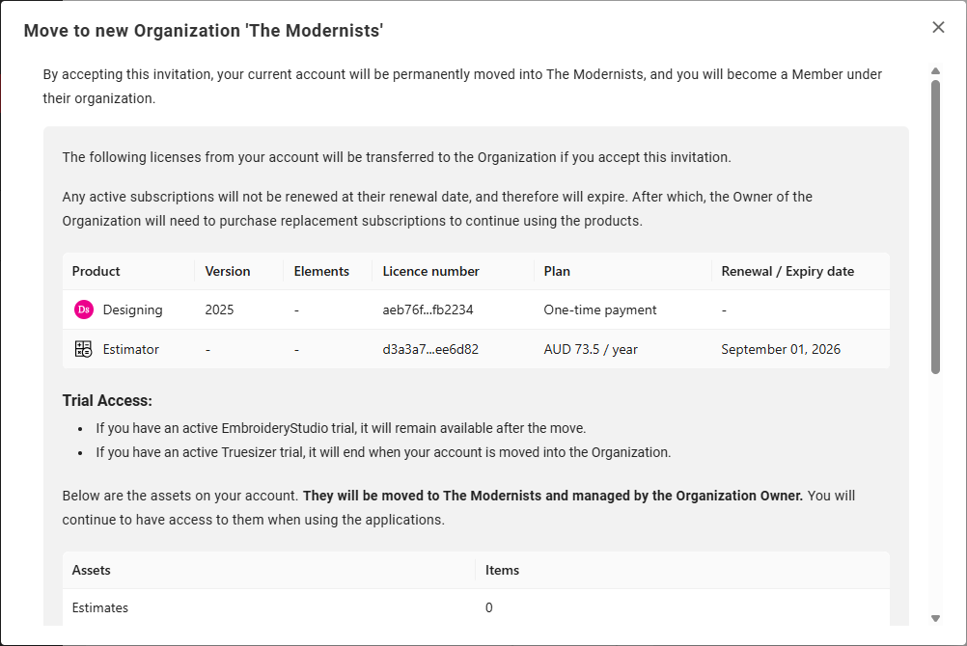Click the AUD 73.5 / year plan cell
Image resolution: width=967 pixels, height=646 pixels.
pyautogui.click(x=591, y=349)
